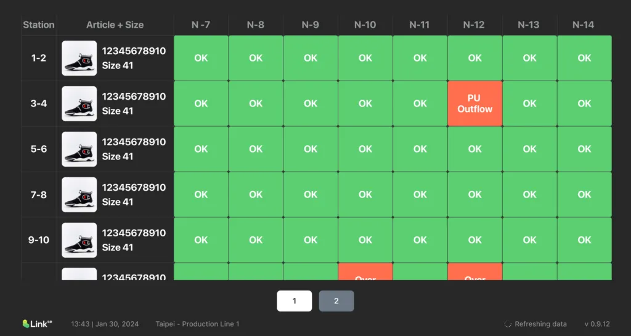The image size is (631, 336).
Task: Select station label 1-2
Action: click(x=39, y=58)
